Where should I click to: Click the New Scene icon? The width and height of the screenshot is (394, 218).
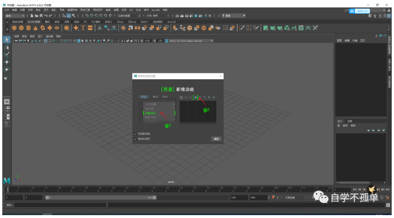(32, 15)
